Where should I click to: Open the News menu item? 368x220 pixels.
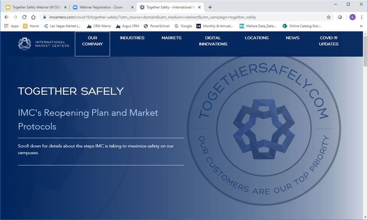coord(292,38)
